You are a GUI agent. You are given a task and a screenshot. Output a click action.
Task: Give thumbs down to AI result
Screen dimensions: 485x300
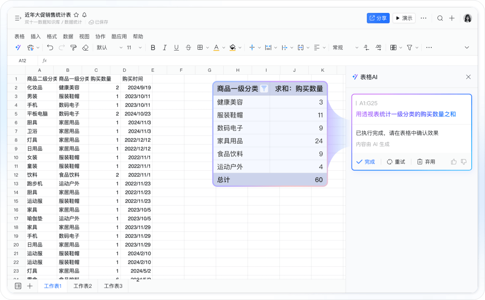[464, 162]
